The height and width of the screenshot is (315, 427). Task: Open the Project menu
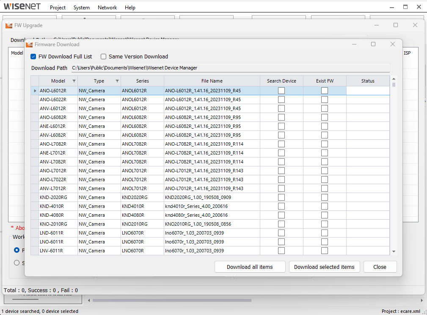click(x=58, y=7)
